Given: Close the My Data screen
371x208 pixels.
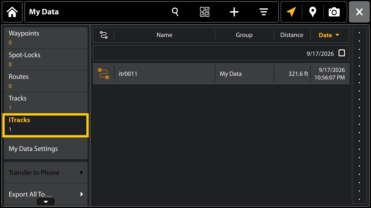Looking at the screenshot, I should coord(359,12).
